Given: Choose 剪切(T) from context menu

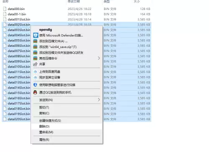Looking at the screenshot, I should tap(67, 107).
